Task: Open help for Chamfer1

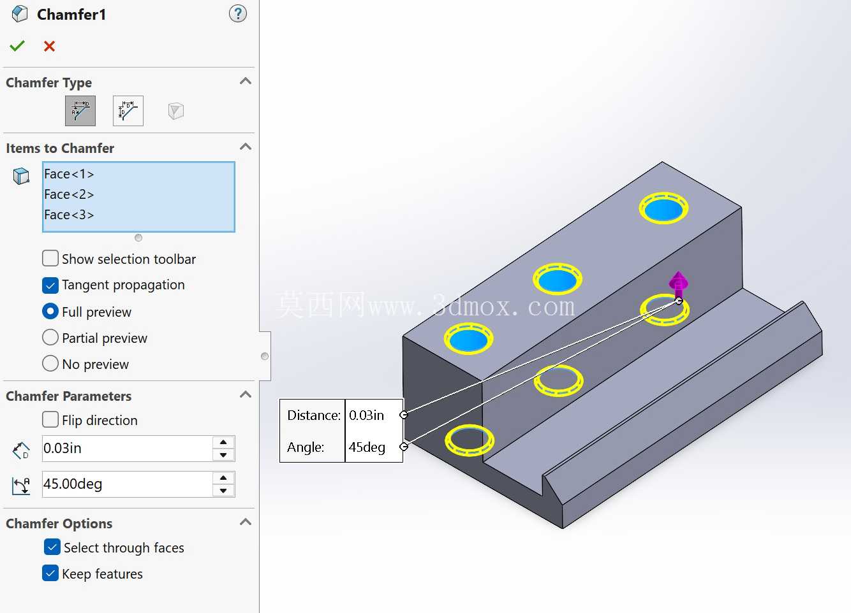Action: coord(238,13)
